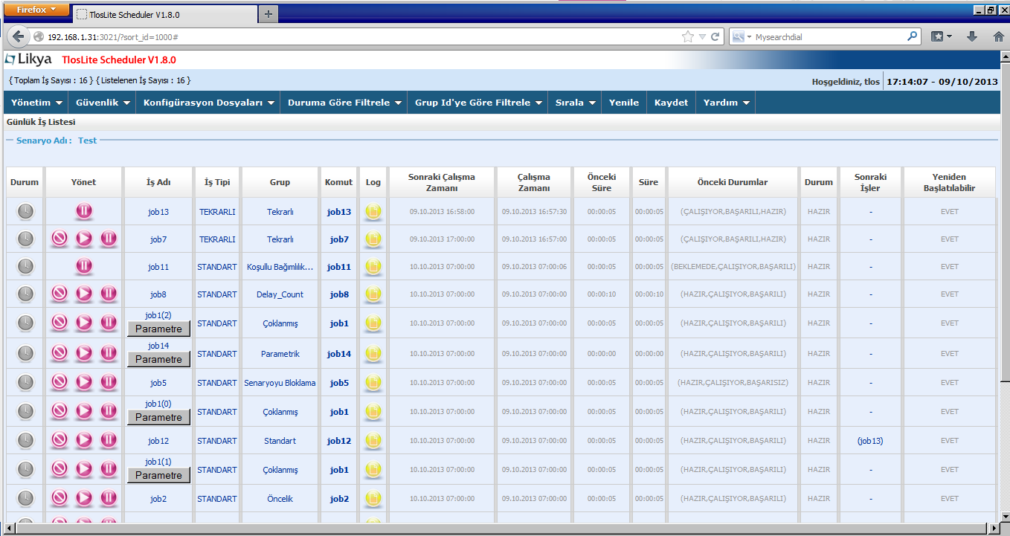
Task: Reload the page with the refresh icon
Action: point(715,36)
